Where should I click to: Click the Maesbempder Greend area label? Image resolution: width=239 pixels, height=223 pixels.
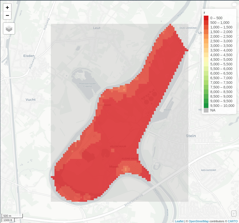(87, 85)
